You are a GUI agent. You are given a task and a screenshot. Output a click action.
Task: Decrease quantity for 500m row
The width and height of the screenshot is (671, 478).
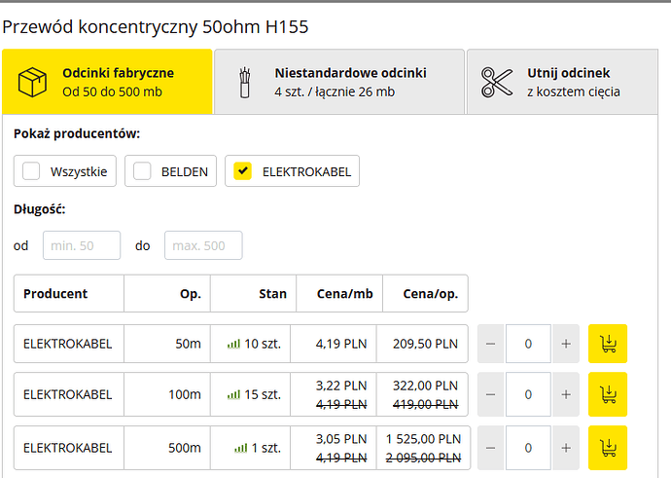coord(491,448)
